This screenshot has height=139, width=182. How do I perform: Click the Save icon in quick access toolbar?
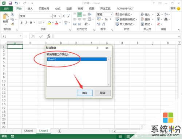click(10, 3)
